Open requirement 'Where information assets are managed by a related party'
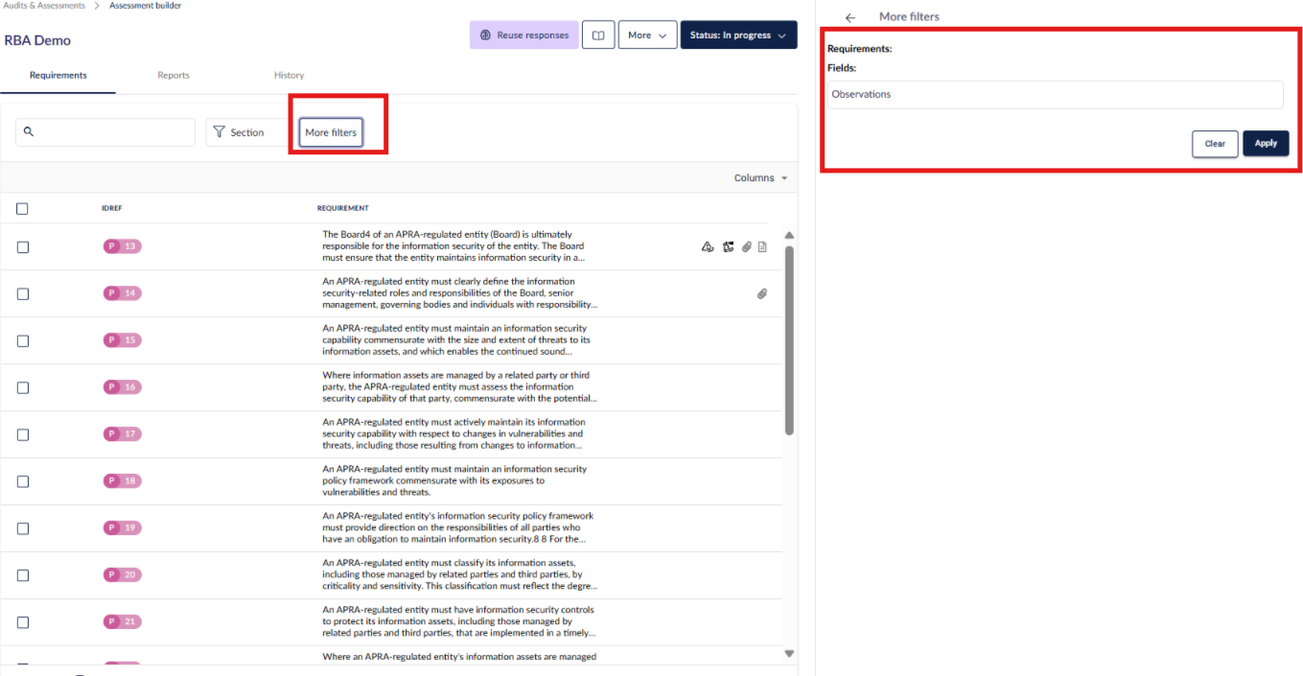Image resolution: width=1303 pixels, height=676 pixels. pyautogui.click(x=459, y=387)
